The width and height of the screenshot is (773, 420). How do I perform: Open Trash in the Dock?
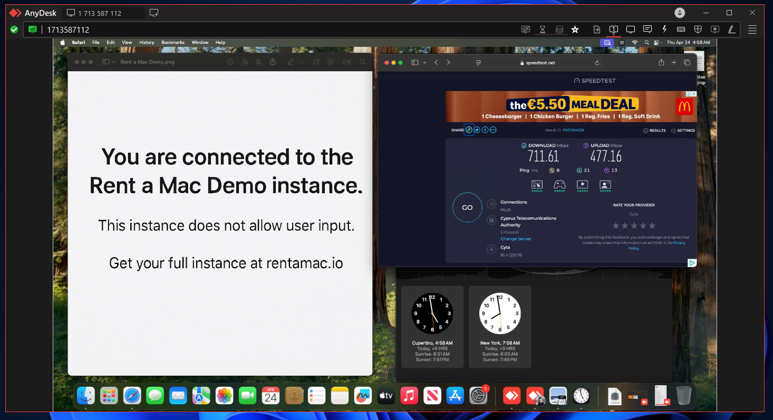(x=683, y=395)
